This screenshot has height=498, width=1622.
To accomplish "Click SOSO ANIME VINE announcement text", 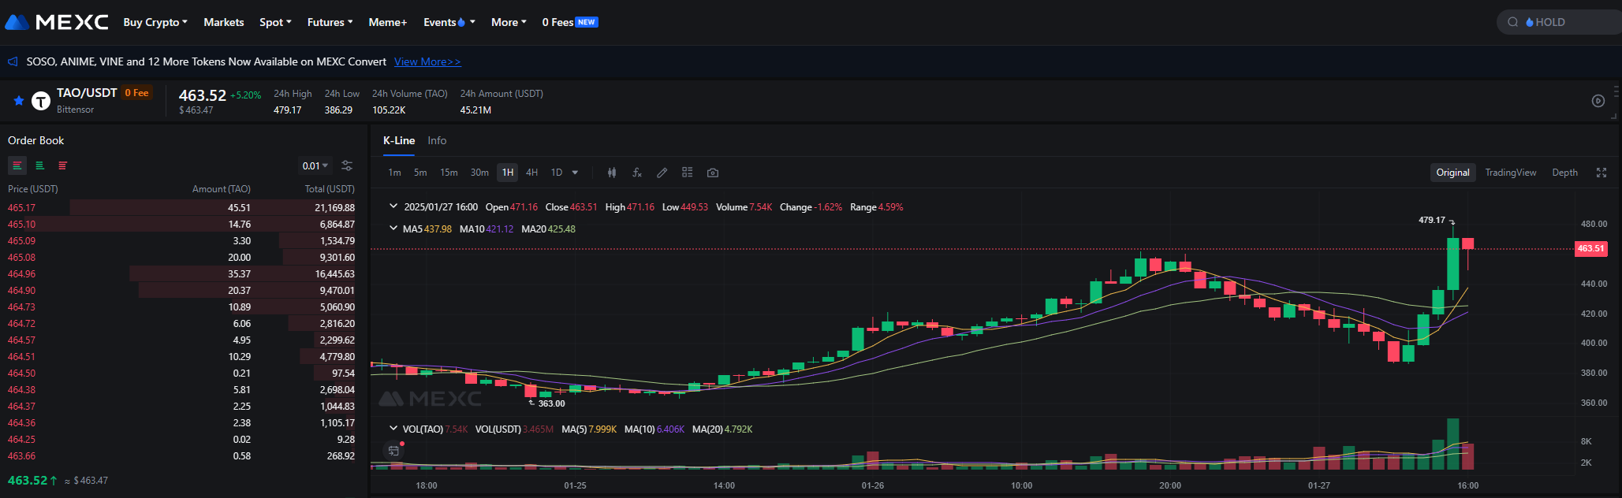I will point(207,61).
